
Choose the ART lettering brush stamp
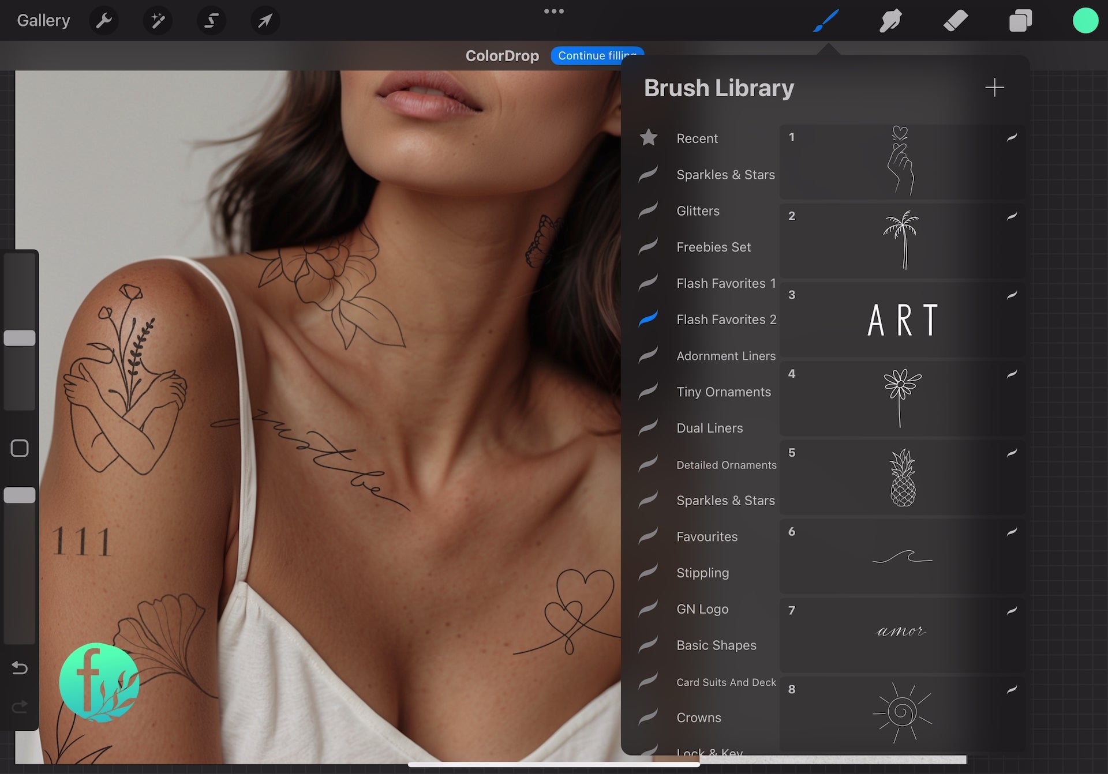pyautogui.click(x=902, y=320)
